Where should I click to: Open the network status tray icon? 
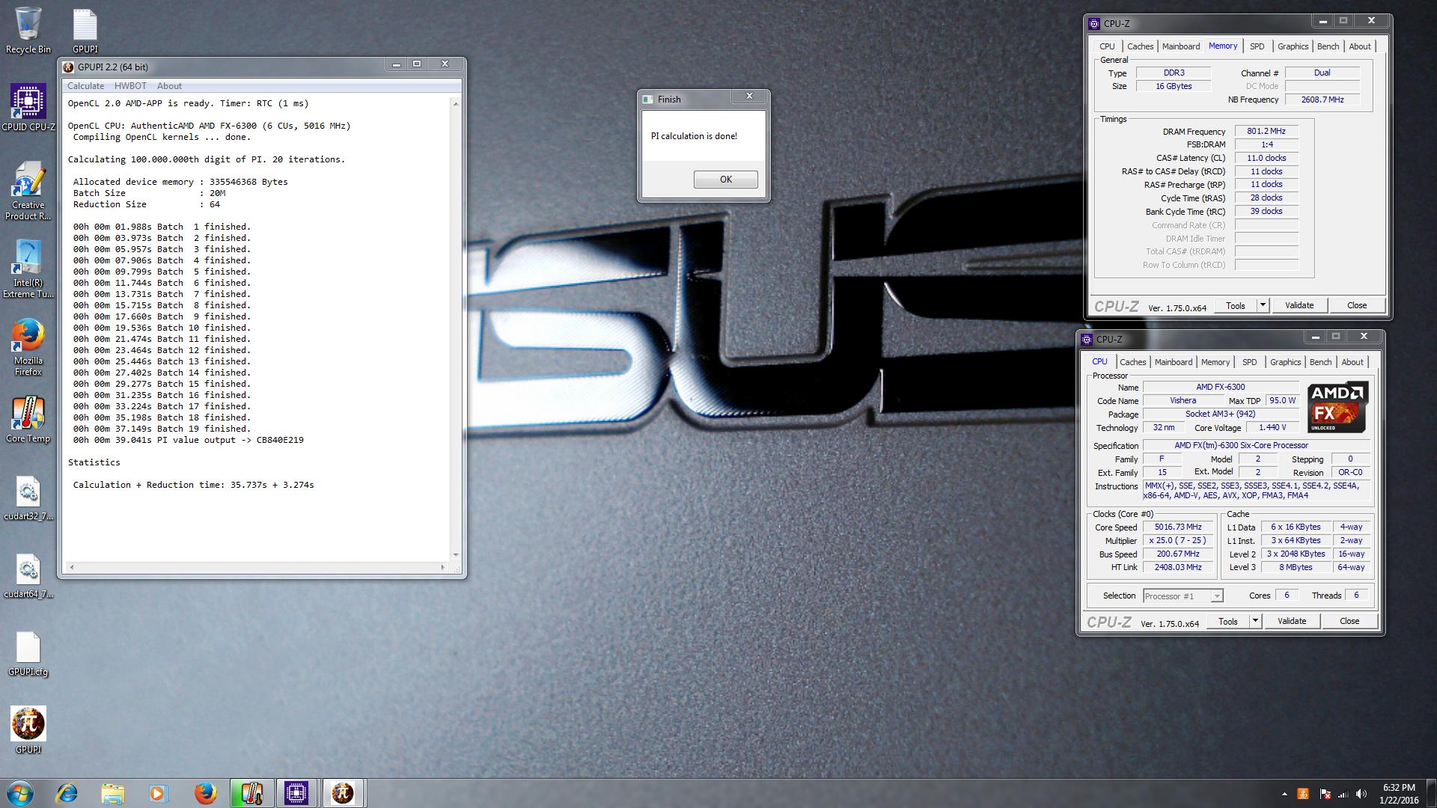pyautogui.click(x=1343, y=794)
